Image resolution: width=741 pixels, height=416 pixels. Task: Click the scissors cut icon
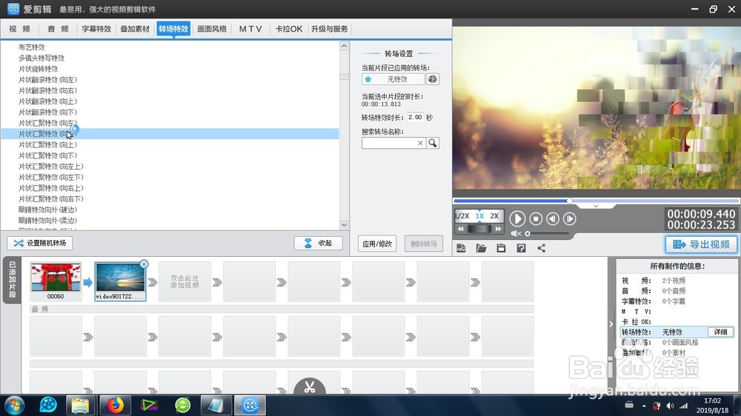pos(310,387)
